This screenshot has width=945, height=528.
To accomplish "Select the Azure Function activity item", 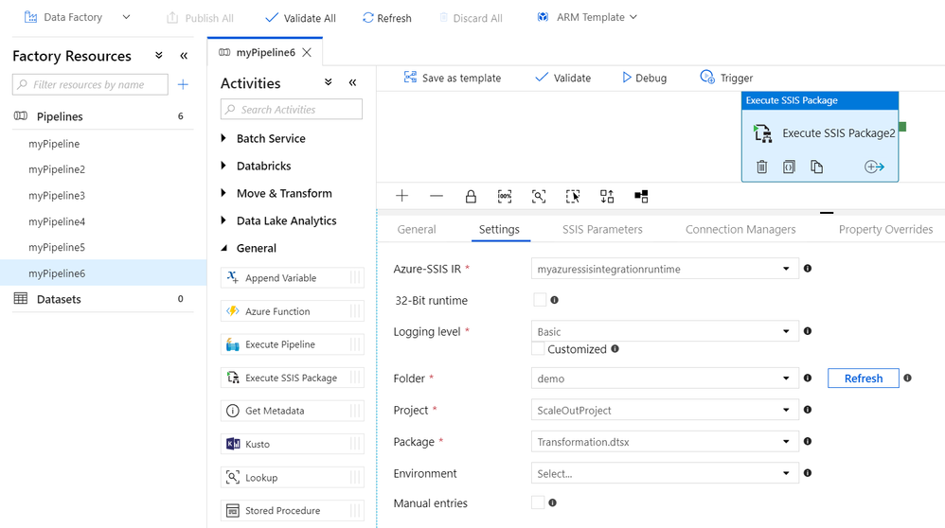I will pyautogui.click(x=293, y=311).
